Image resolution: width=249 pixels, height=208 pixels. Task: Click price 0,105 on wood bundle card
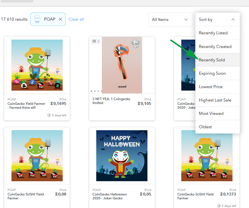[144, 103]
